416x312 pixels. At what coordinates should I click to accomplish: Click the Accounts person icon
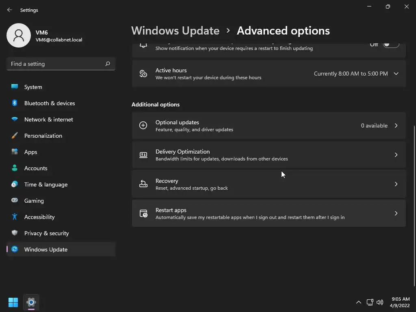point(15,168)
